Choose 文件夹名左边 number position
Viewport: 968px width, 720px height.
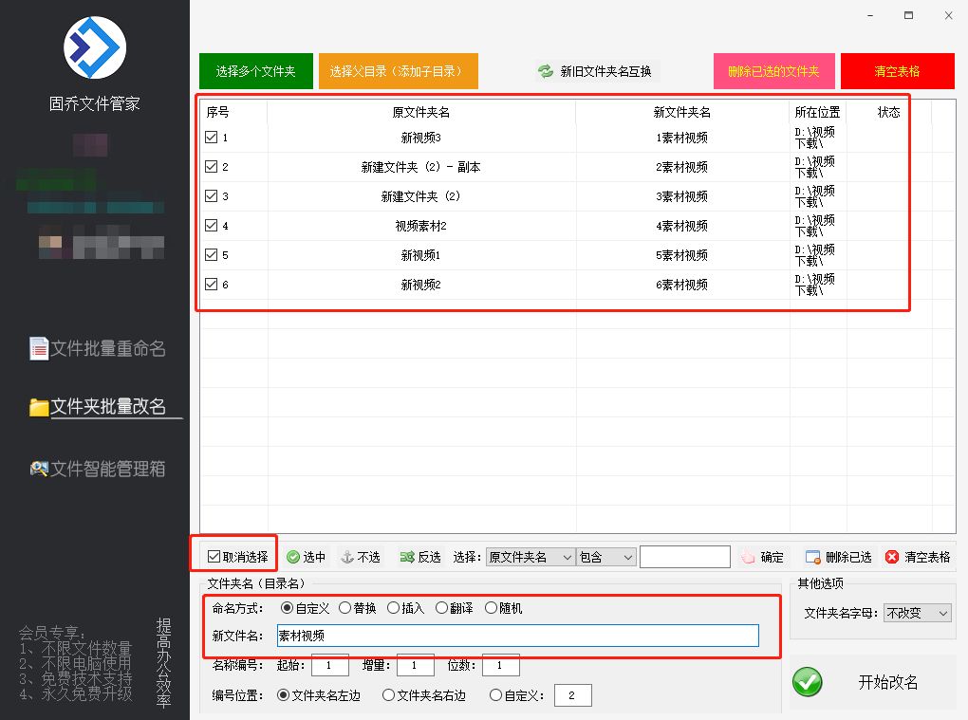284,695
